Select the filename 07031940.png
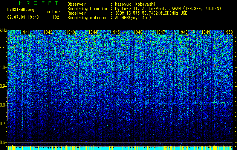The image size is (237, 150). [x=21, y=10]
